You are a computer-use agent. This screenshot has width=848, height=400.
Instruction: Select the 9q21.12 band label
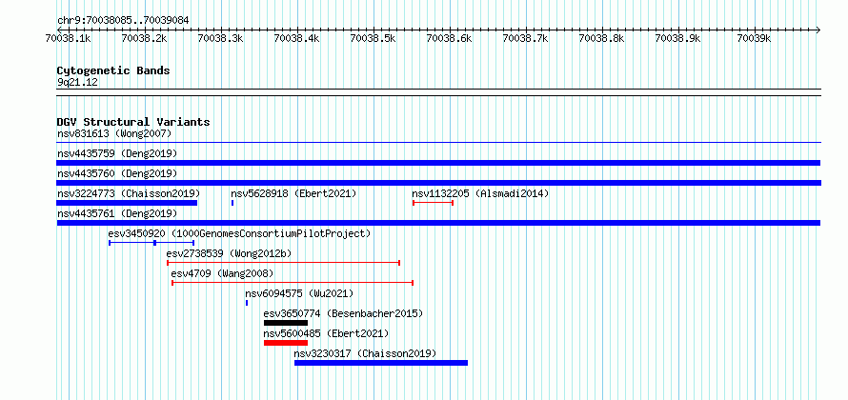point(77,83)
